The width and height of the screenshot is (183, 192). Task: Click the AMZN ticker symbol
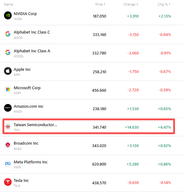point(18,112)
